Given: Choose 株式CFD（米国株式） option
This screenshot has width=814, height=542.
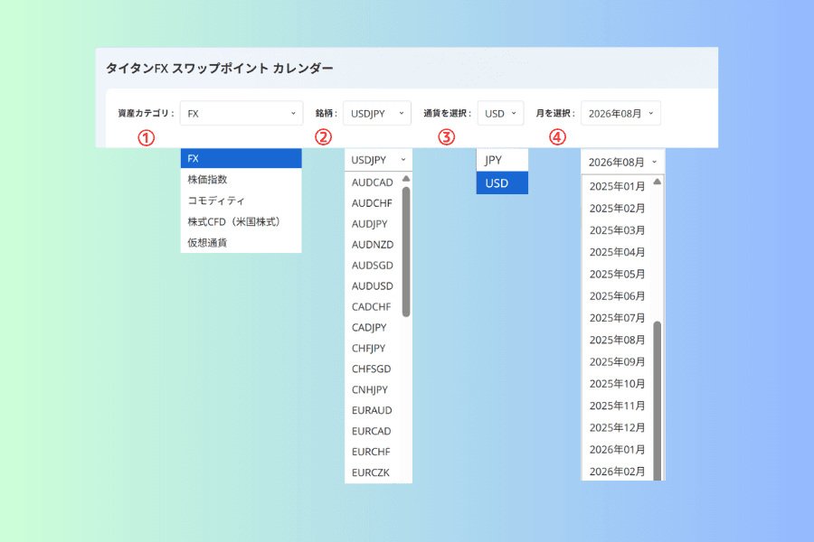Looking at the screenshot, I should coord(241,221).
